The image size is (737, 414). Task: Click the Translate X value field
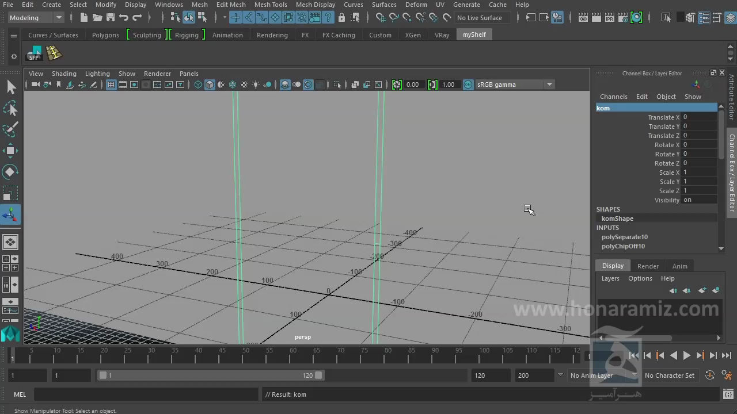[x=699, y=117]
